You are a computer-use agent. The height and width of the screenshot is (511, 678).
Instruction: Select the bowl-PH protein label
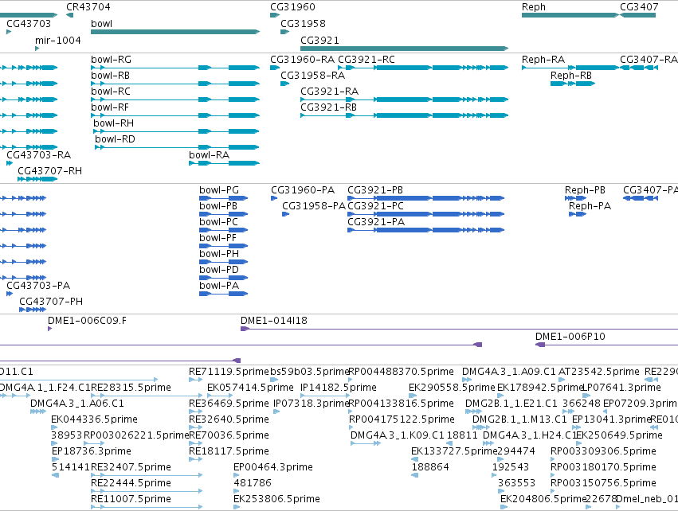click(x=219, y=254)
